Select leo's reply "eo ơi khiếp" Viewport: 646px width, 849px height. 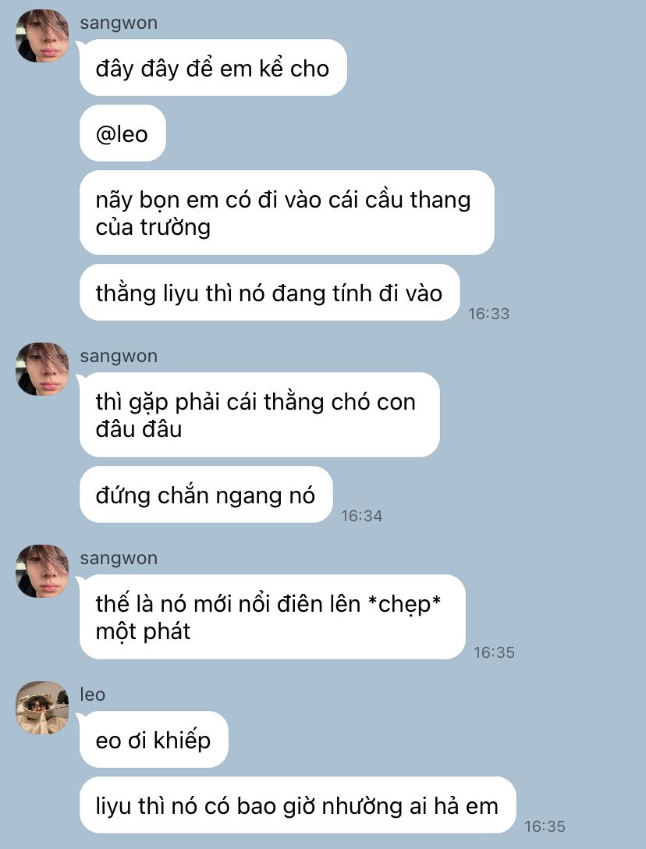tap(154, 740)
